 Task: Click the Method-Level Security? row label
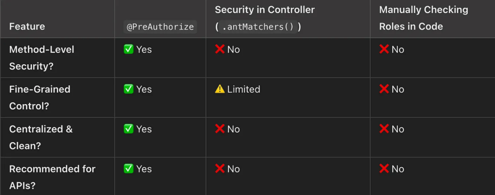42,57
